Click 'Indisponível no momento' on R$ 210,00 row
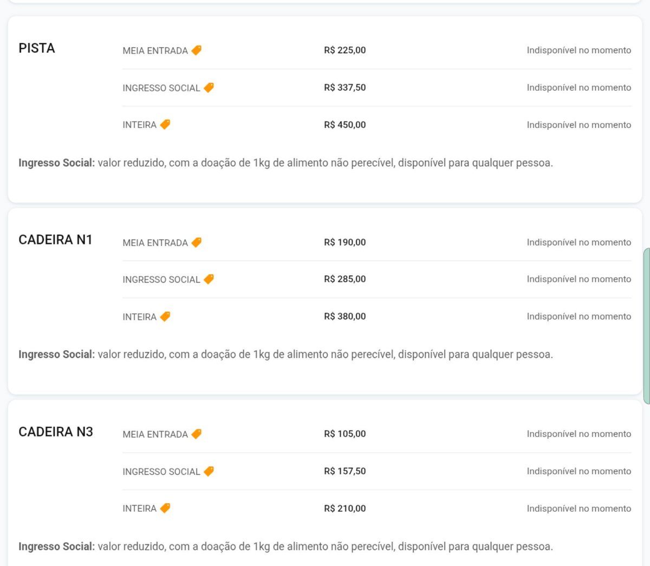Image resolution: width=650 pixels, height=566 pixels. (579, 509)
